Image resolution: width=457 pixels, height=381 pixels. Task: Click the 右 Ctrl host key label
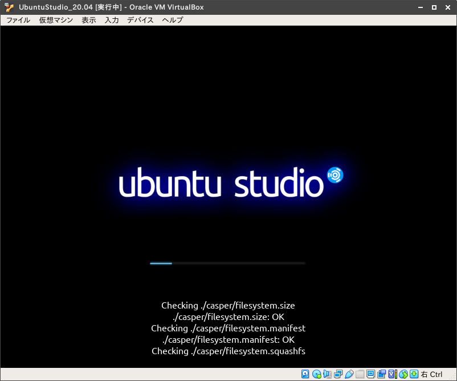(x=431, y=374)
